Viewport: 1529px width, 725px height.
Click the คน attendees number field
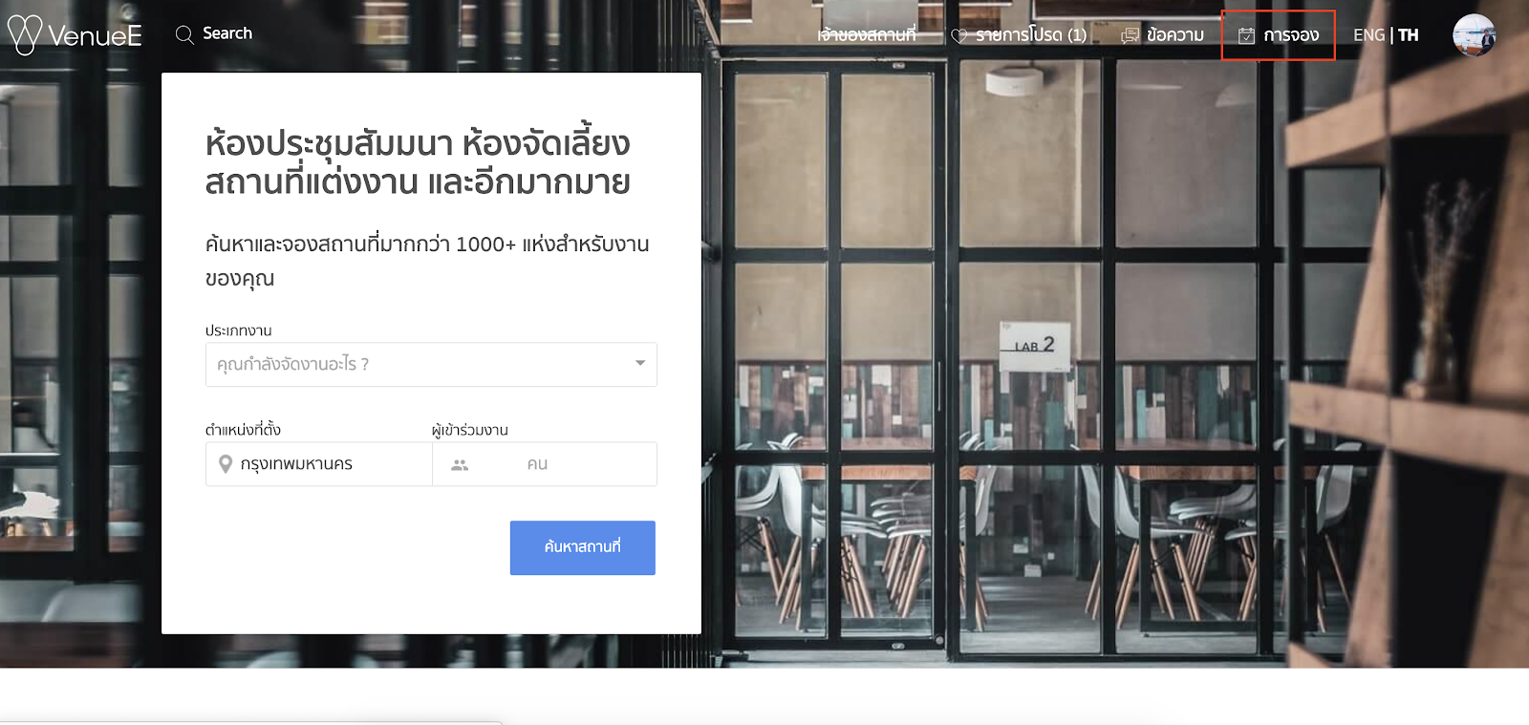tap(545, 464)
